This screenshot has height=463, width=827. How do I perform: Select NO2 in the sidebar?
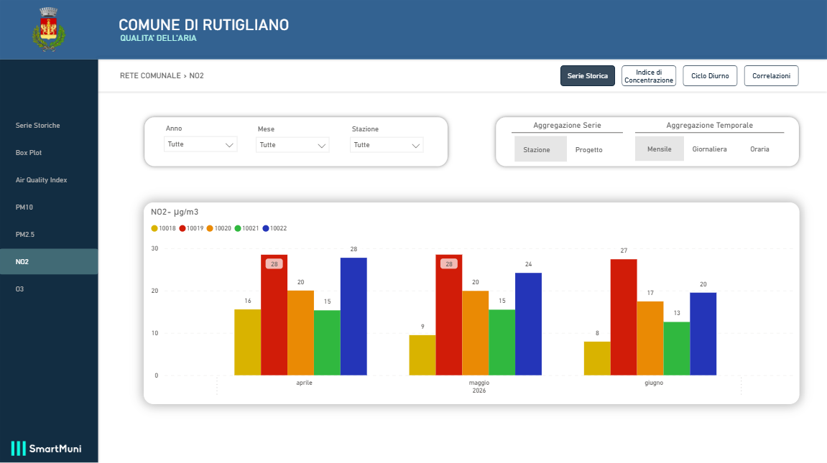point(49,262)
